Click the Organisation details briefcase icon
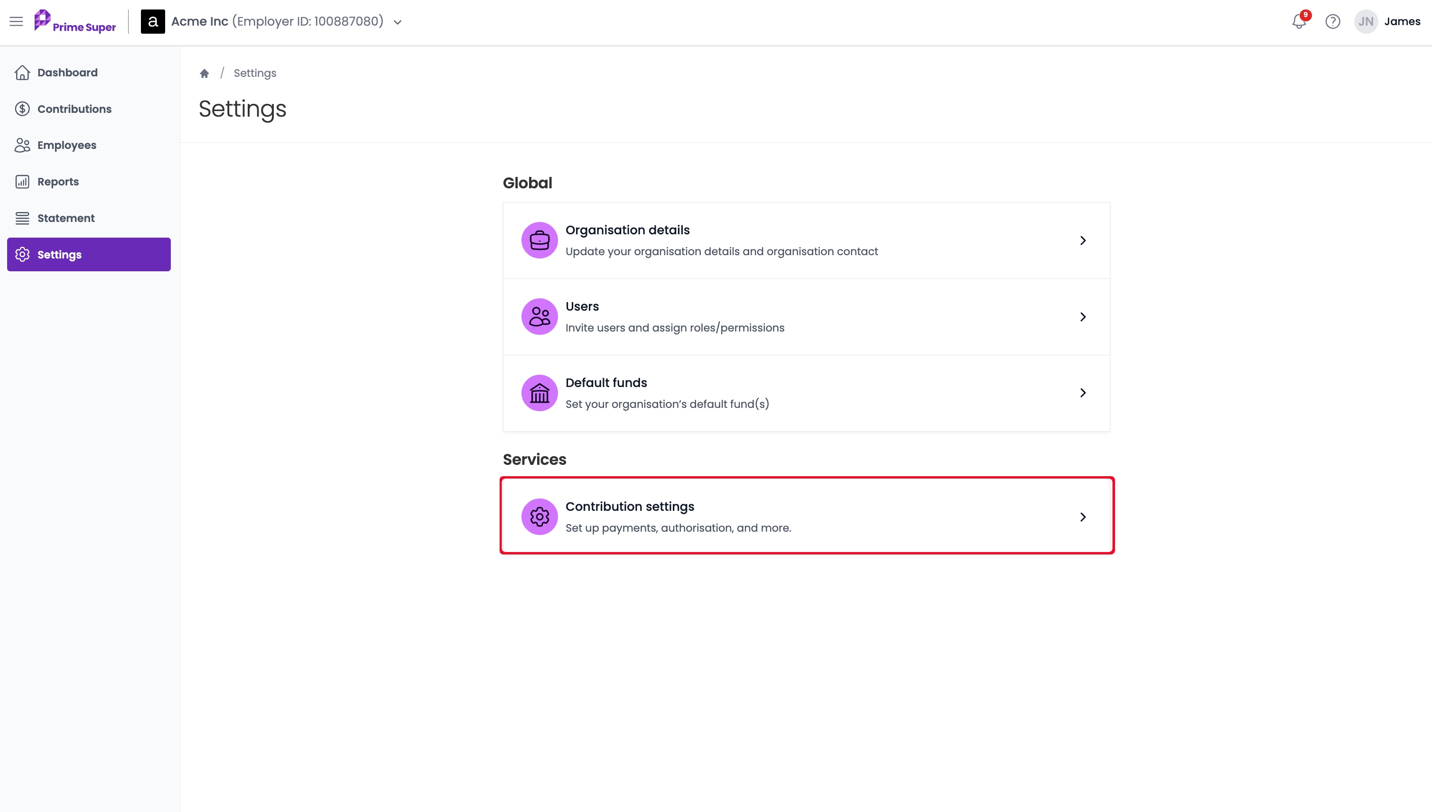The width and height of the screenshot is (1432, 812). coord(539,240)
